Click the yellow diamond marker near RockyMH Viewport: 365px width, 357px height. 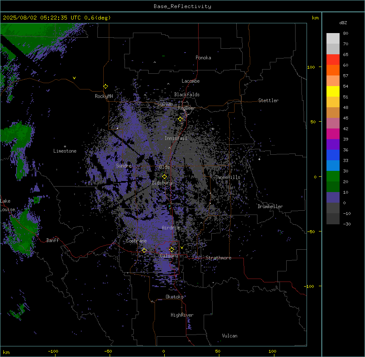pos(106,86)
